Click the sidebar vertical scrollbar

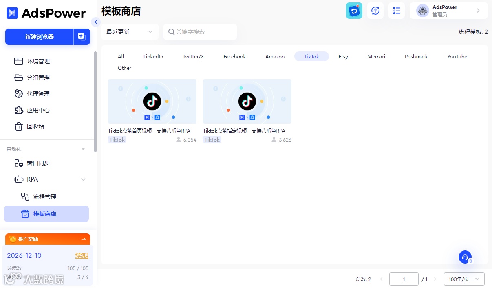click(95, 102)
